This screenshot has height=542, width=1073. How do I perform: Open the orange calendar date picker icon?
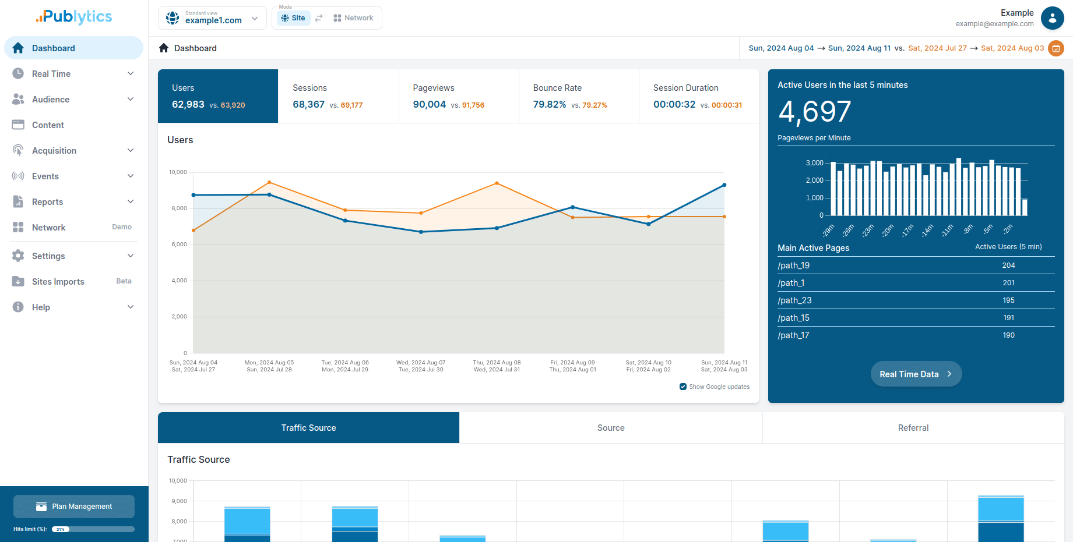[1056, 48]
